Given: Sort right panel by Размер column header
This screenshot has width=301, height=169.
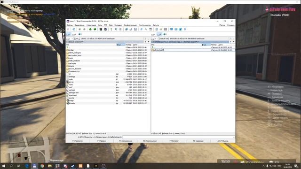Looking at the screenshot, I should point(214,45).
